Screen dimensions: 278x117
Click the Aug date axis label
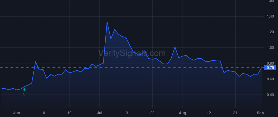(x=183, y=113)
